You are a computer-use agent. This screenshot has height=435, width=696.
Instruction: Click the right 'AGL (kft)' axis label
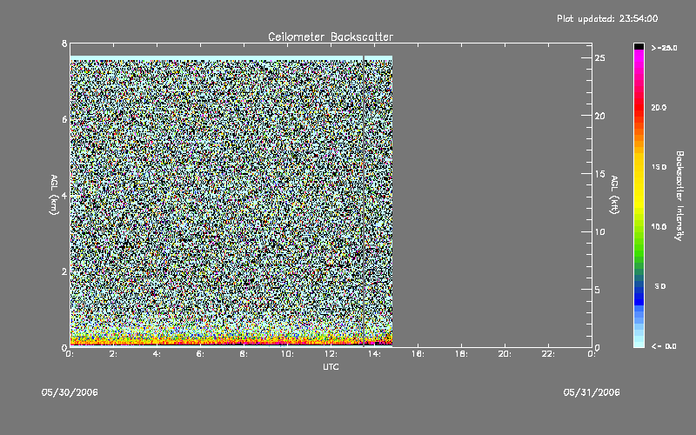614,195
